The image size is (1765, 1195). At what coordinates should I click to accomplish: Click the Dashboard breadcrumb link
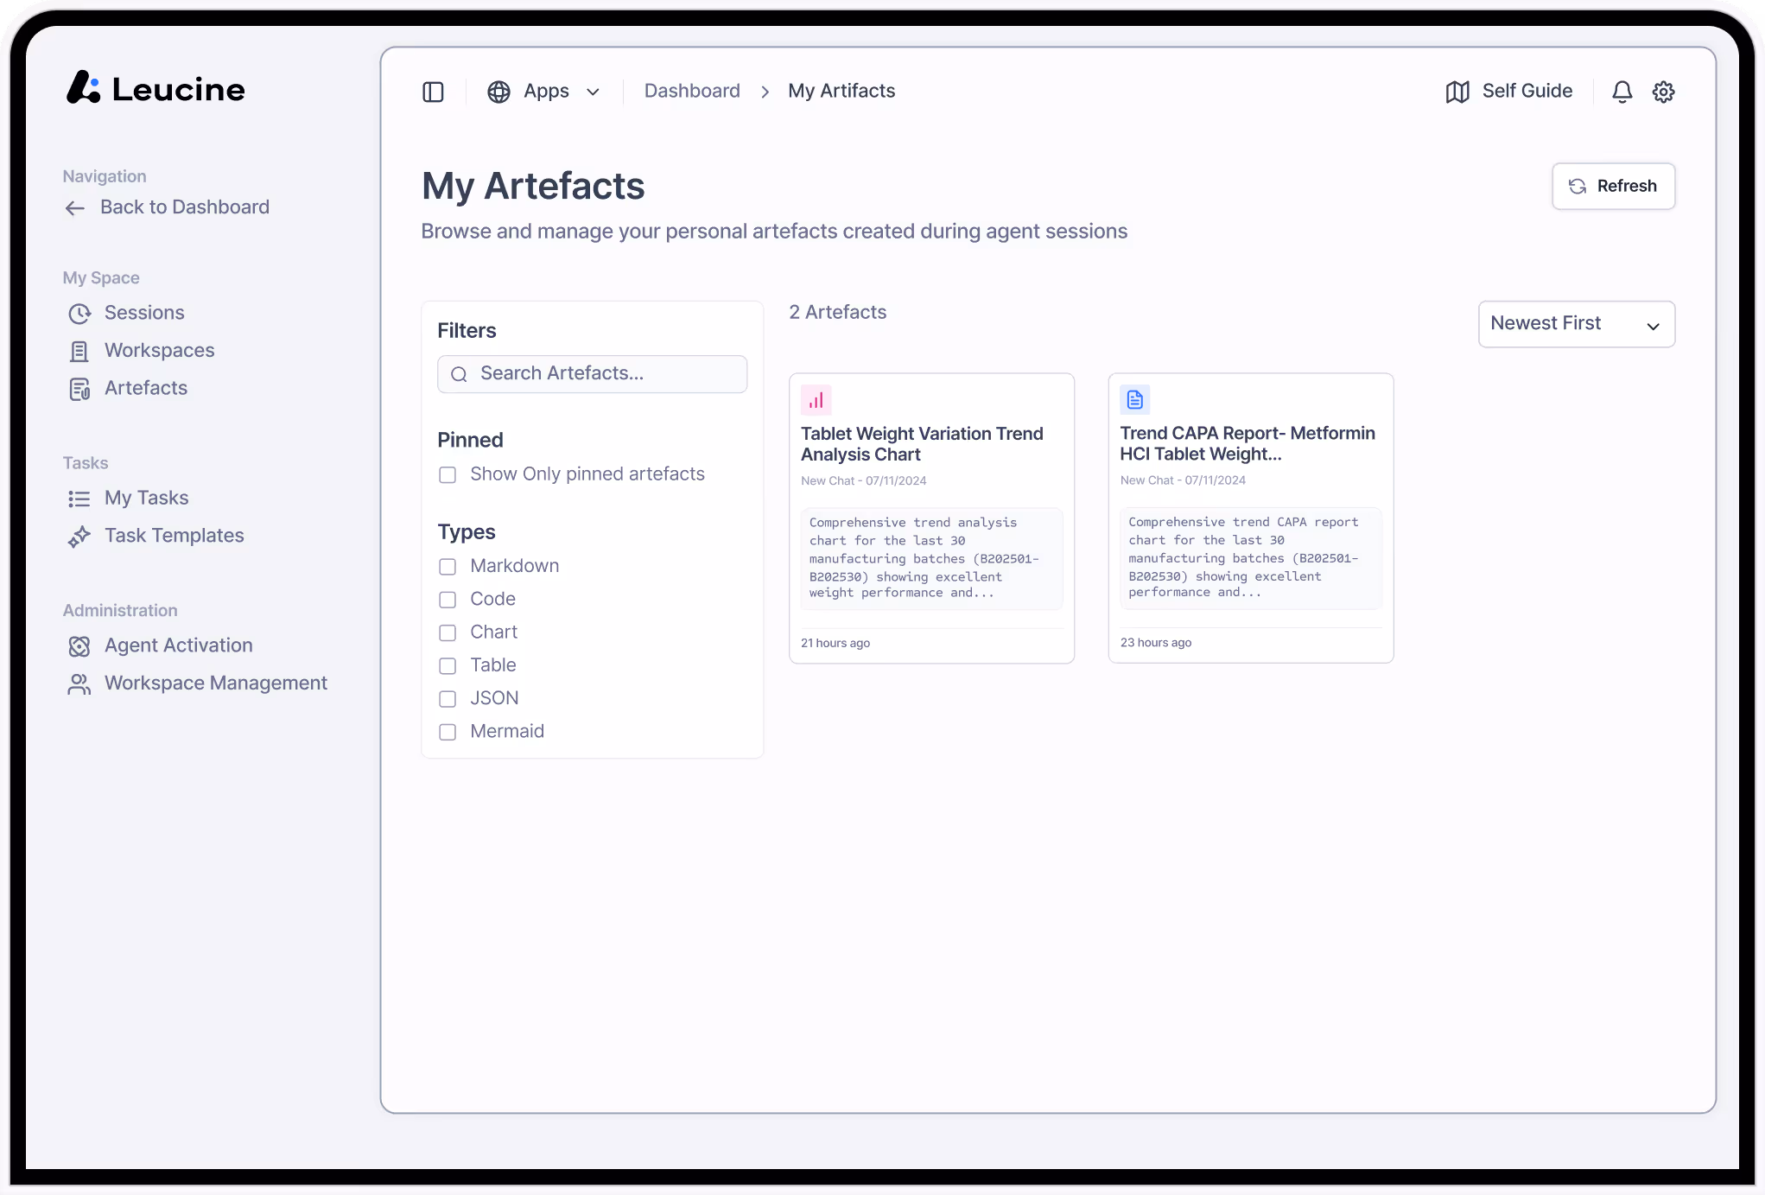coord(692,92)
